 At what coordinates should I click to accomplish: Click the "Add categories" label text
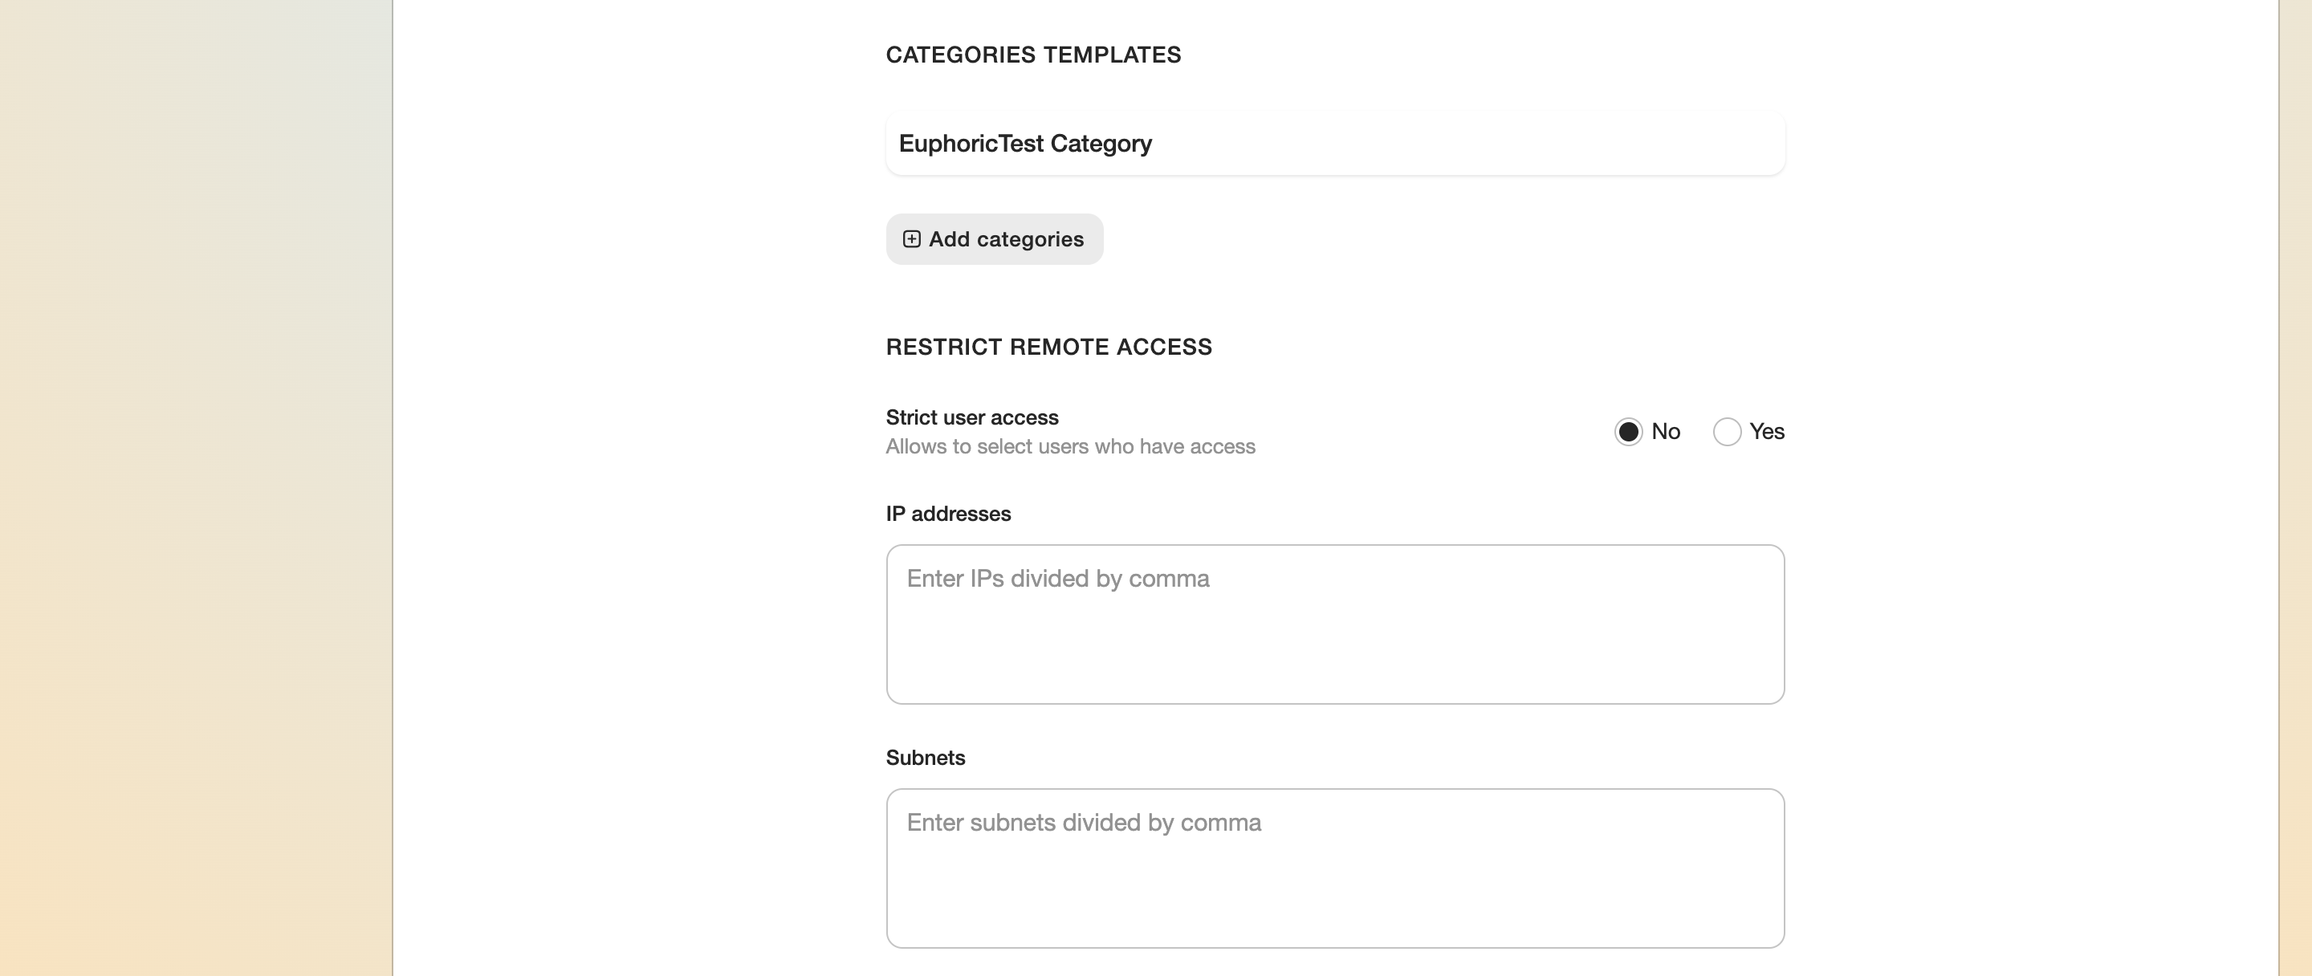coord(1006,239)
